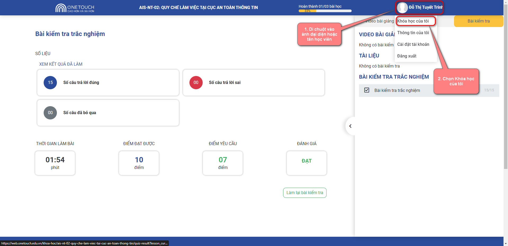Switch to the Video bài giảng tab
The width and height of the screenshot is (508, 246).
[x=380, y=21]
